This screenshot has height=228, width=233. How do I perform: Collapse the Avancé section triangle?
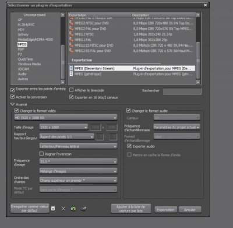(x=13, y=104)
